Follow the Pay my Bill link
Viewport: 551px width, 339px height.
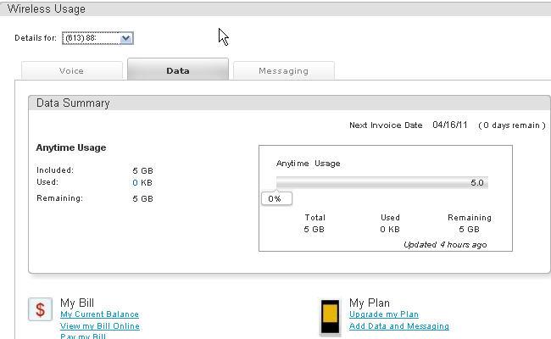pos(83,336)
